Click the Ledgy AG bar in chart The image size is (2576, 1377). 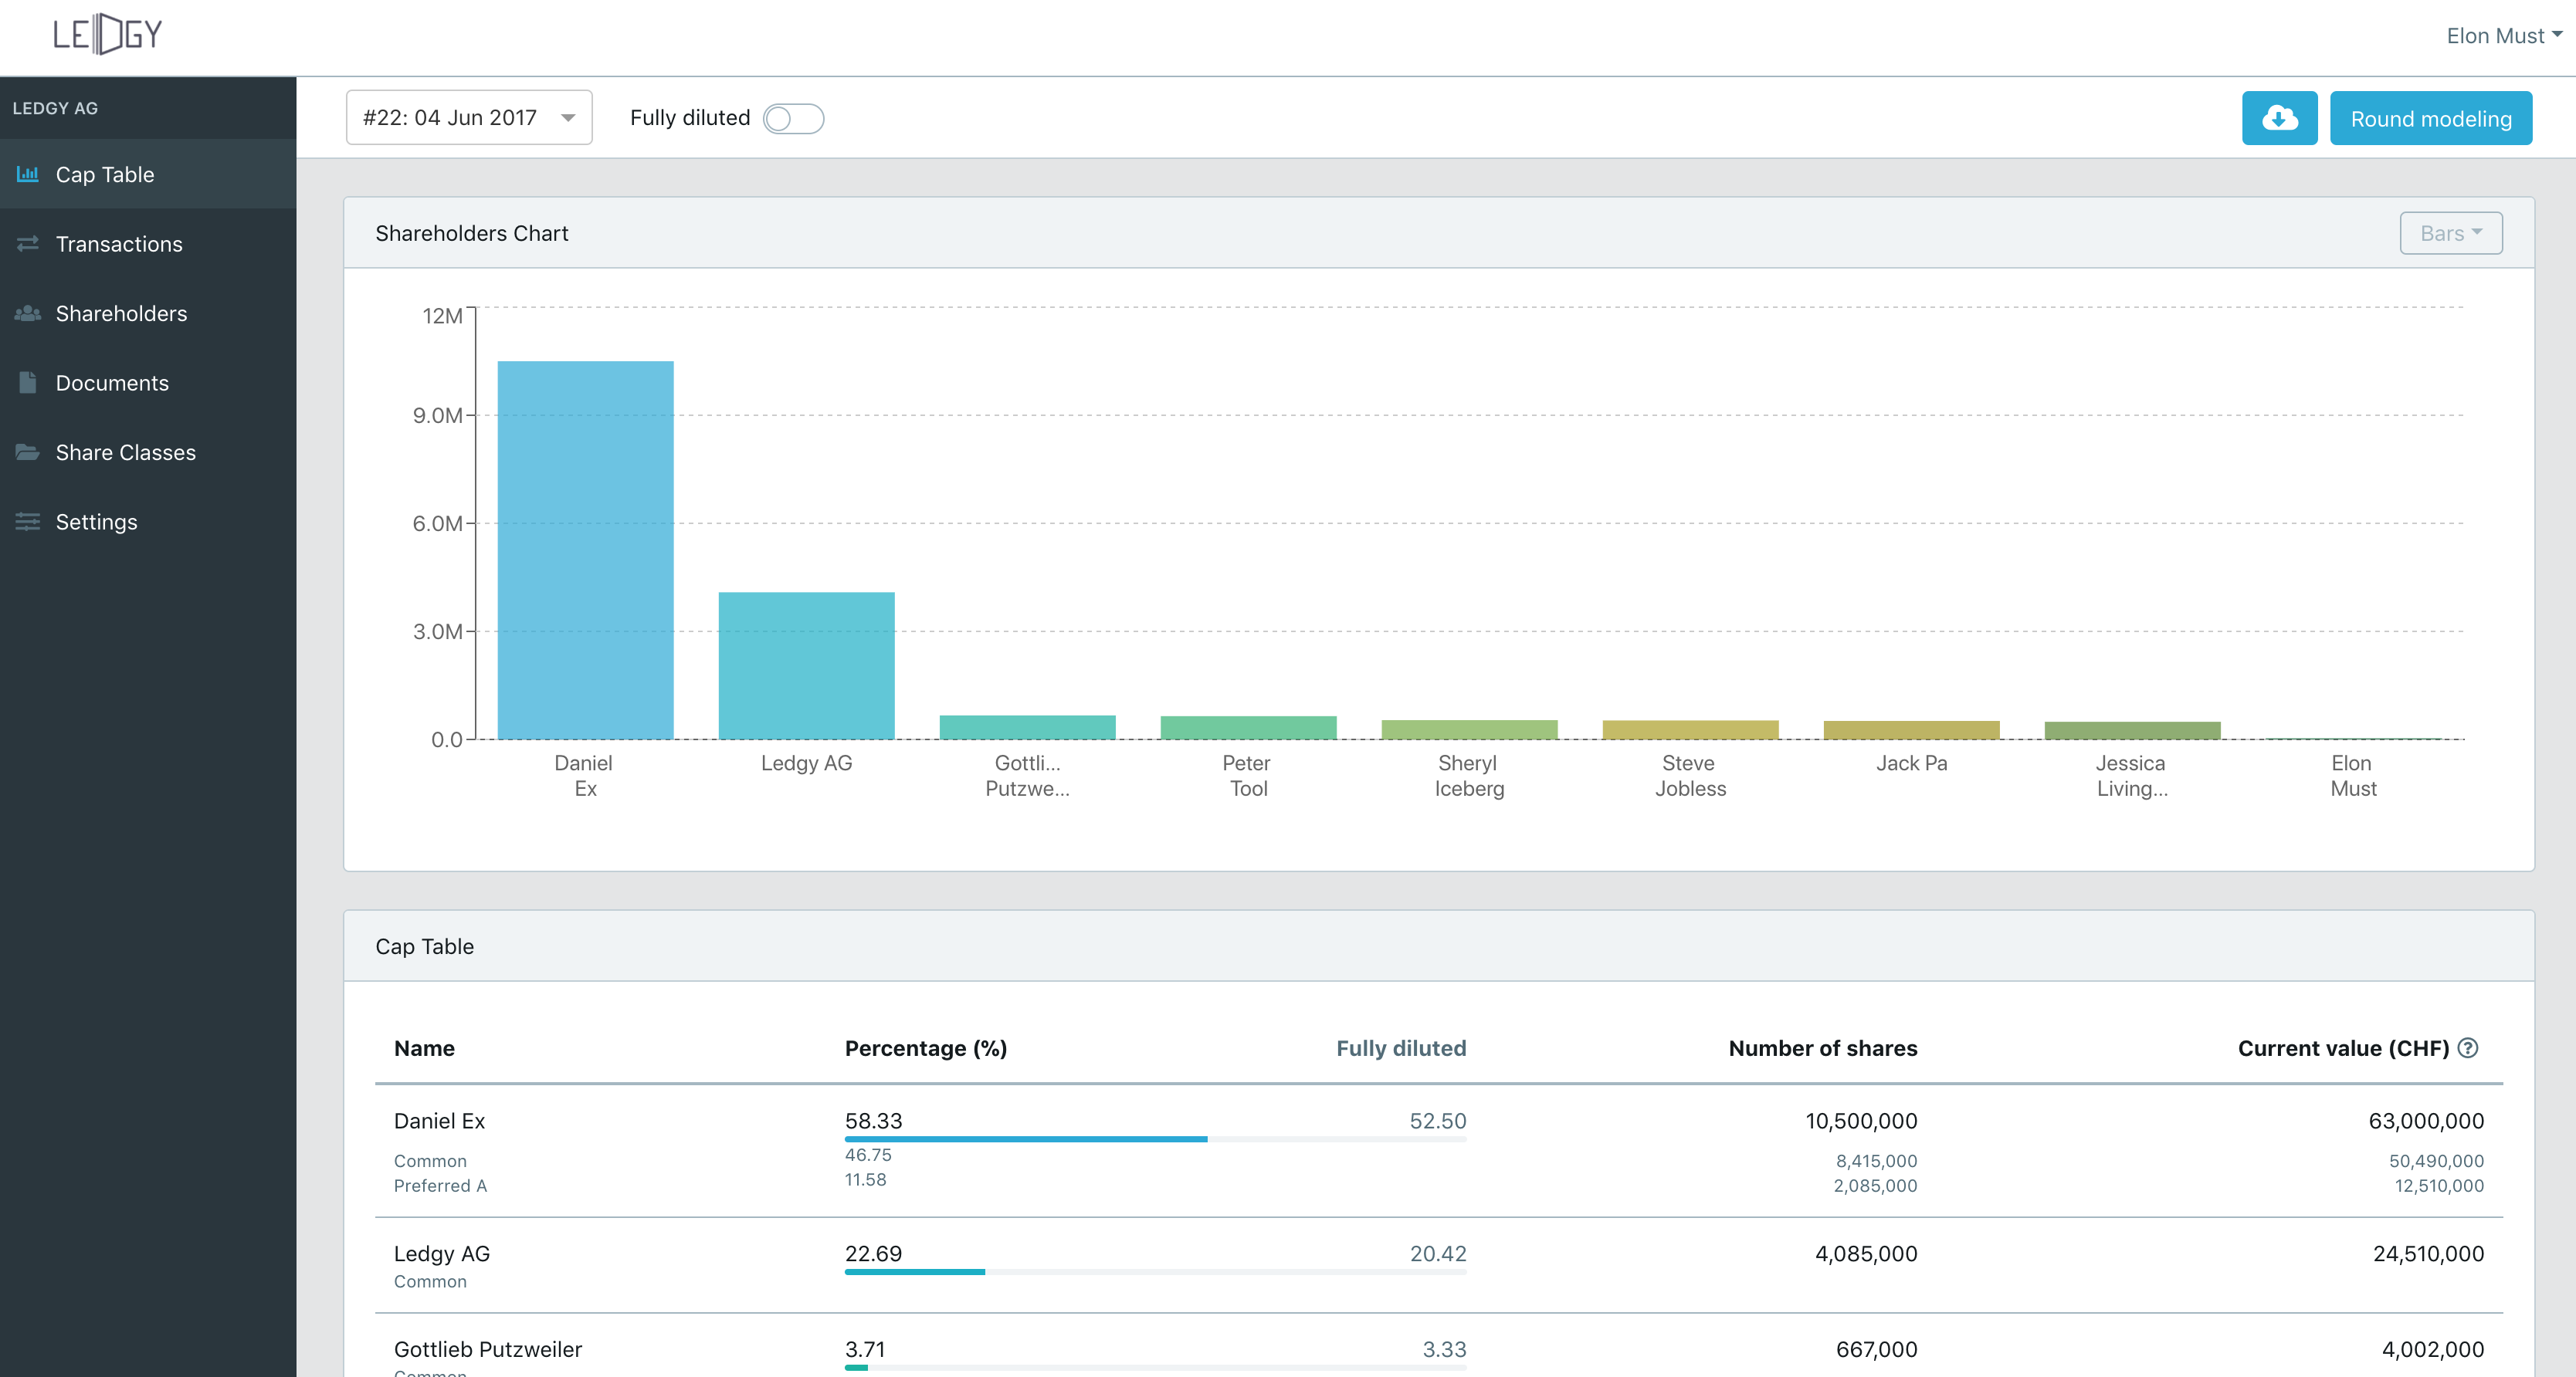(806, 665)
